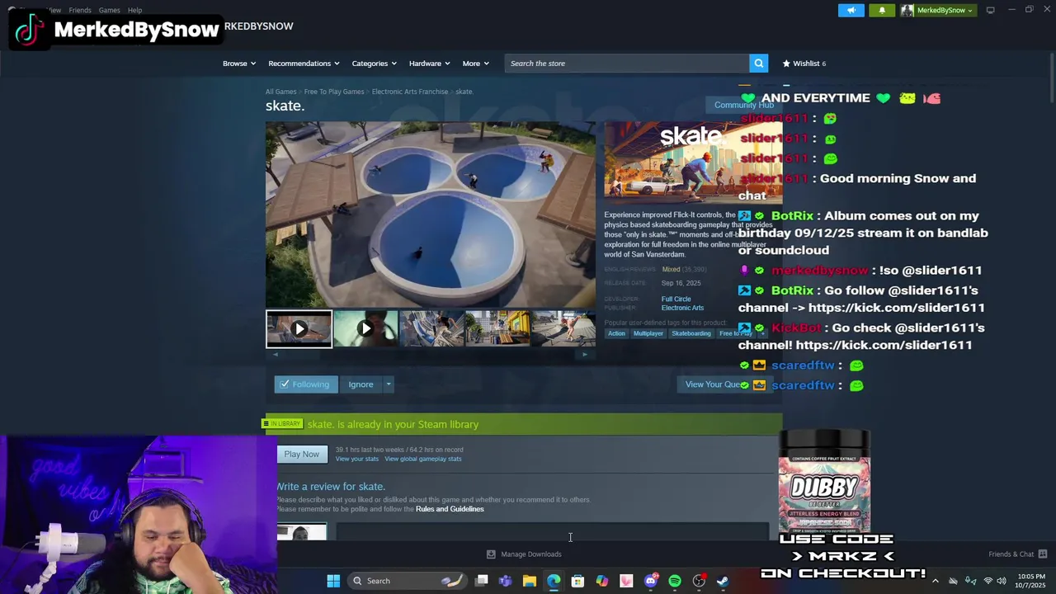Open Microsoft Teams from the taskbar

click(505, 581)
